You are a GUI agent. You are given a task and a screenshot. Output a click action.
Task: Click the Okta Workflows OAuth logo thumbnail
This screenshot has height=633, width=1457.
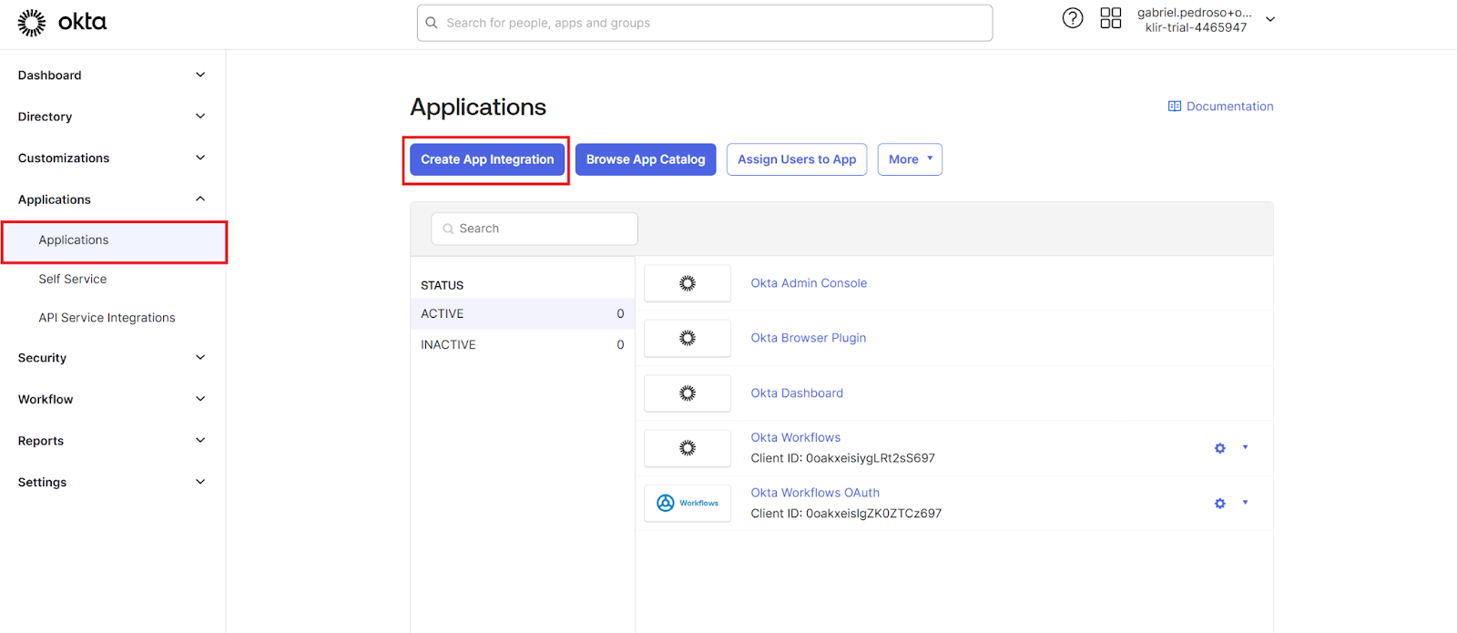[688, 503]
